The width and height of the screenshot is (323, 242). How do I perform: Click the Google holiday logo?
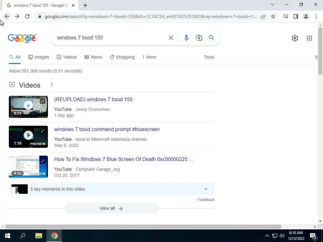coord(22,38)
